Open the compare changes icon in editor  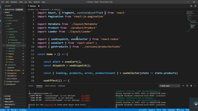(191, 6)
